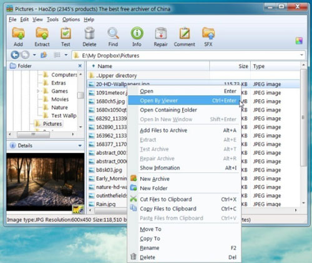
Task: Expand the address bar path dropdown
Action: click(x=301, y=55)
